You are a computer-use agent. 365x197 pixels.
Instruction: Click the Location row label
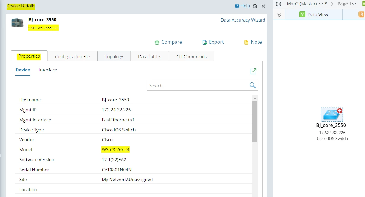point(28,190)
